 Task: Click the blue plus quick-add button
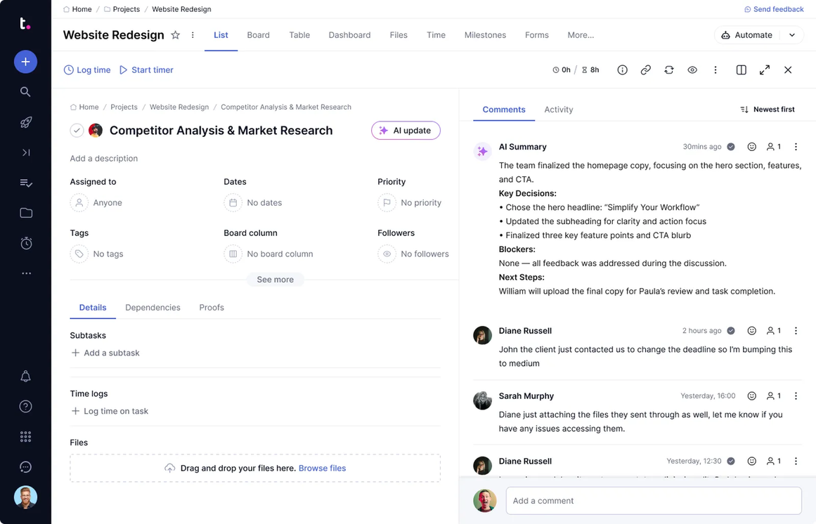(x=25, y=62)
